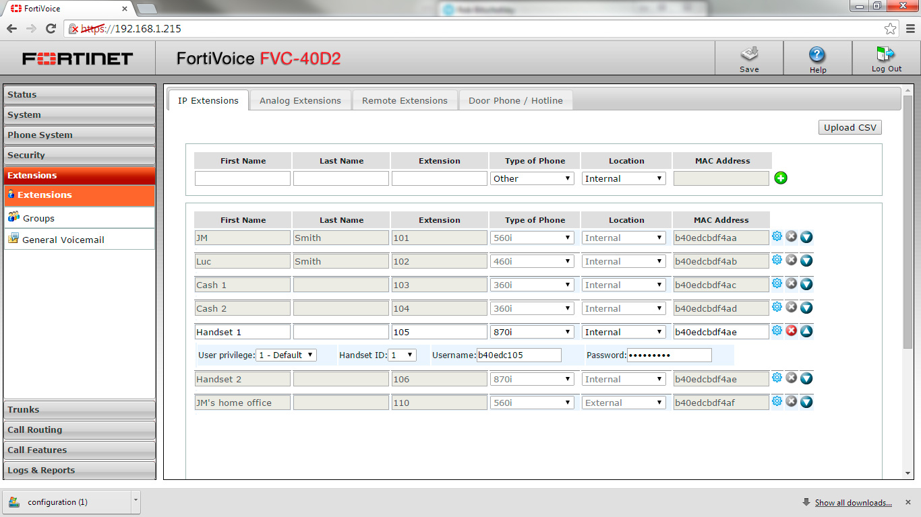The width and height of the screenshot is (921, 517).
Task: Open Type of Phone dropdown for Handset 1
Action: point(532,332)
